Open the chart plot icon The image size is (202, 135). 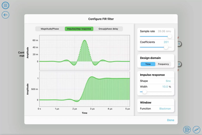[196, 130]
